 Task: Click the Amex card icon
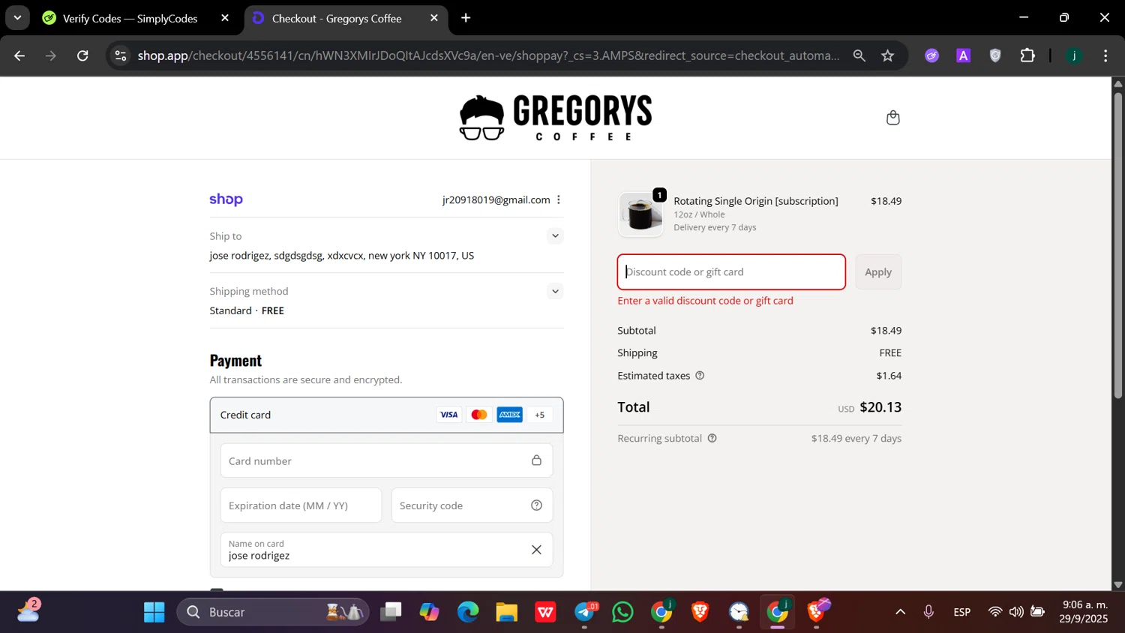(x=509, y=415)
